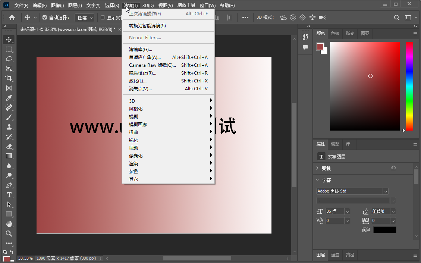
Task: Open the Adobe 黑体 Std font dropdown
Action: point(387,191)
